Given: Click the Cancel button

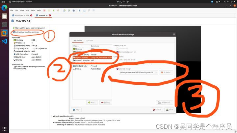Looking at the screenshot, I should tap(157, 110).
